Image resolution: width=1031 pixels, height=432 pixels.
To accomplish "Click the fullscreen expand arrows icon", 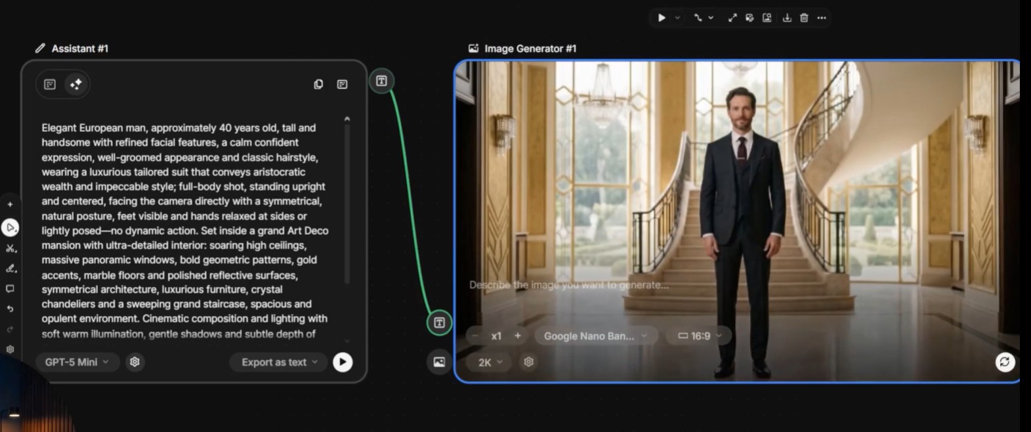I will 732,18.
